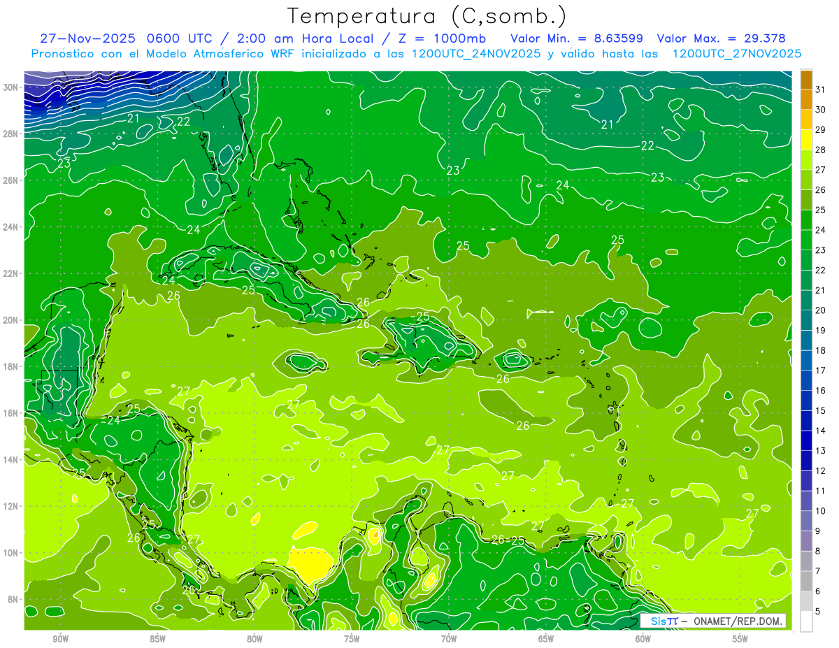
Task: Click the 10N latitude axis label
Action: (11, 553)
